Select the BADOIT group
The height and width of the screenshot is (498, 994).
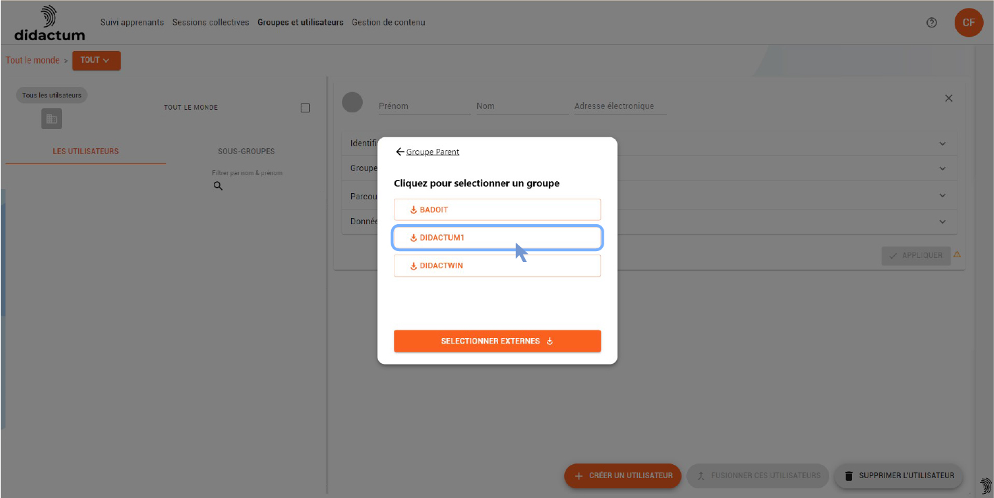(497, 210)
